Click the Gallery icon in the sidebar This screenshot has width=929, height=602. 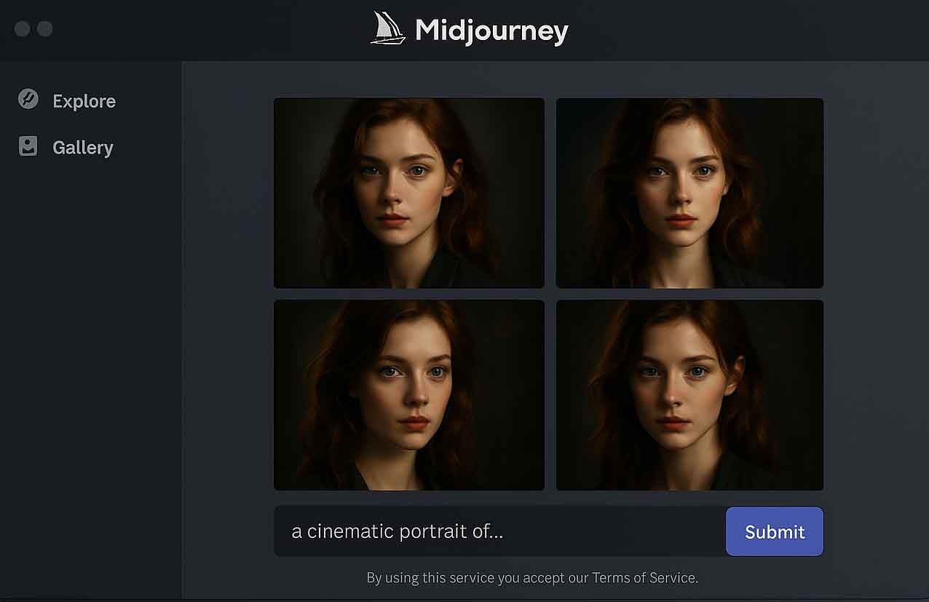[x=28, y=146]
